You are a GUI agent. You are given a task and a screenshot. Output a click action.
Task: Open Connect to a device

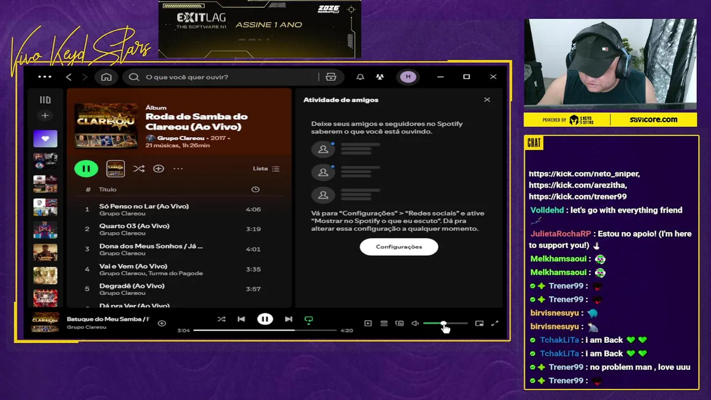(x=399, y=323)
